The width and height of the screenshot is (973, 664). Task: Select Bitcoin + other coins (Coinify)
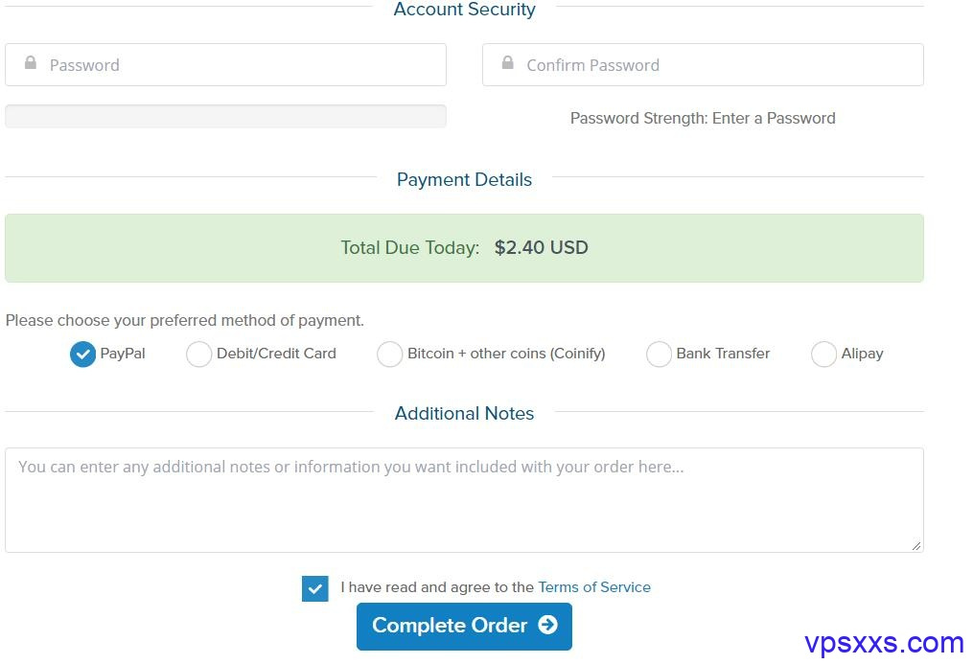pos(389,355)
